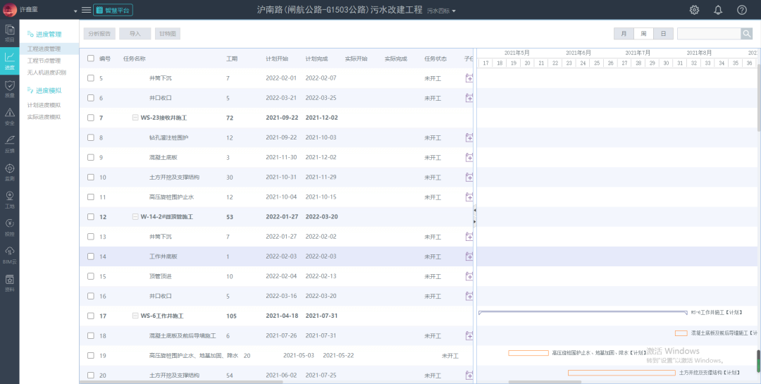Check the box for row 12 W-14-2#微顶管施工
The image size is (761, 384).
click(x=91, y=217)
